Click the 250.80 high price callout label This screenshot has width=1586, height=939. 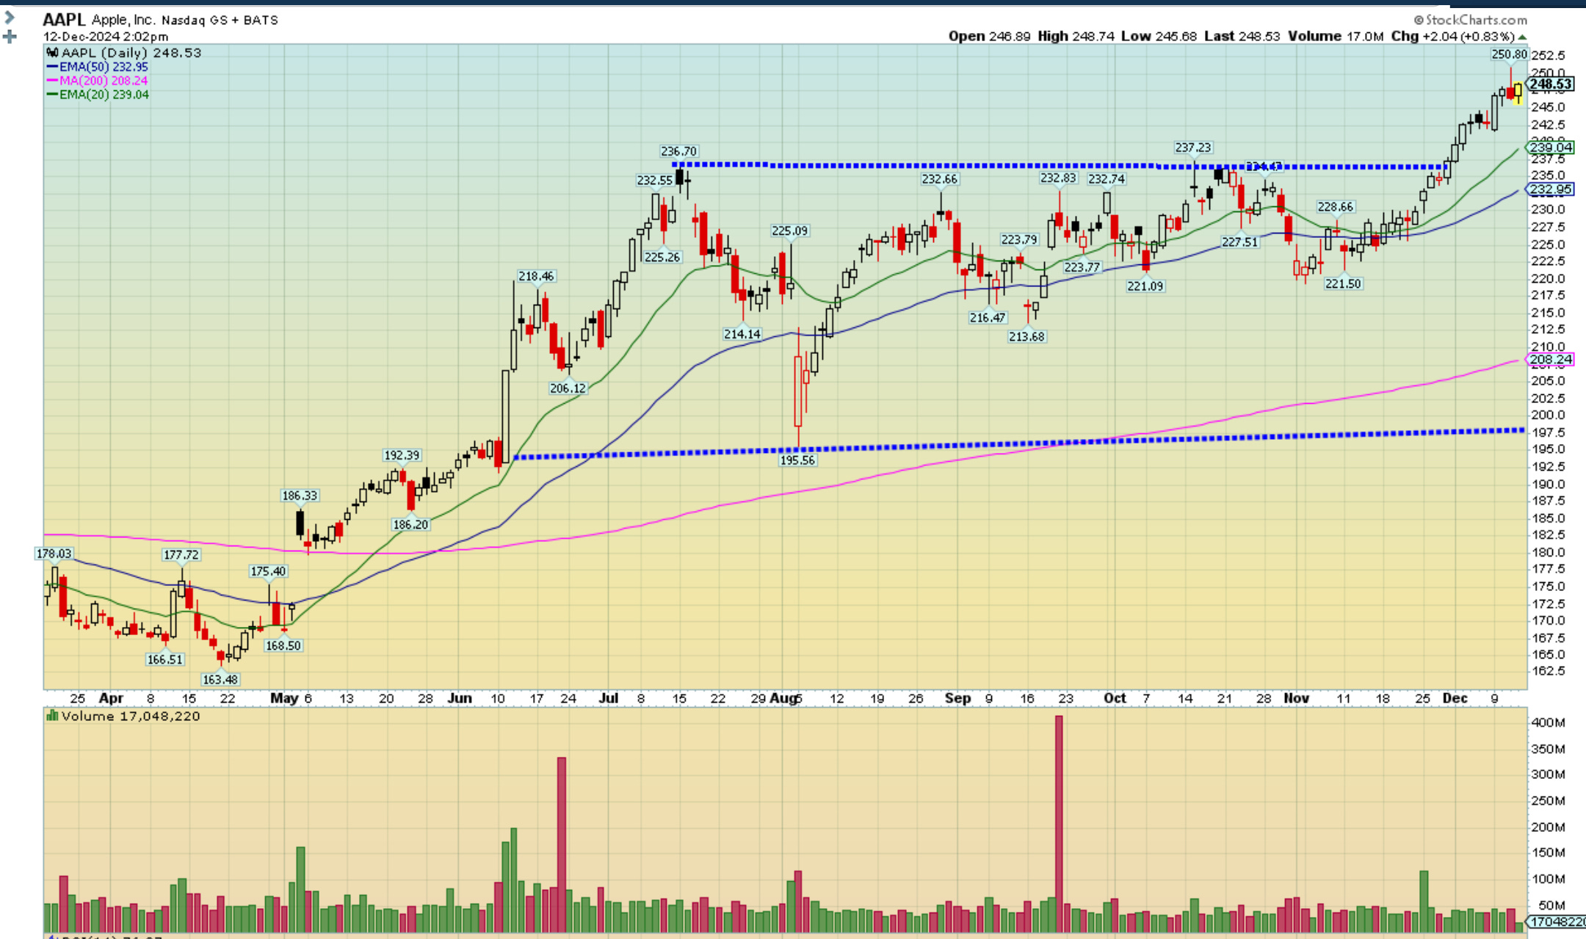click(x=1509, y=54)
